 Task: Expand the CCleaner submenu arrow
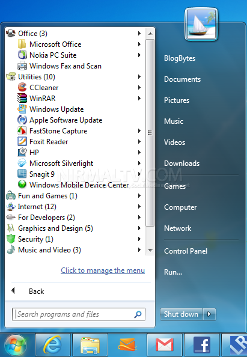[139, 87]
